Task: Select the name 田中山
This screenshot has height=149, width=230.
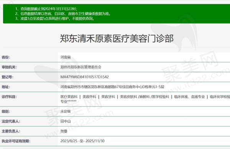Action: [66, 121]
